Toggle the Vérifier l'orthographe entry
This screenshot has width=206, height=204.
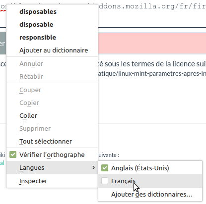[52, 154]
